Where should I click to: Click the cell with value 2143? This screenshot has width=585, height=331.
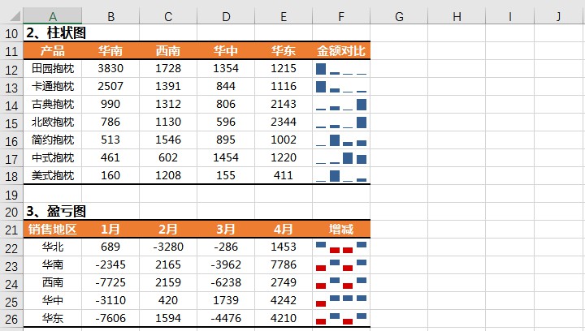coord(284,105)
